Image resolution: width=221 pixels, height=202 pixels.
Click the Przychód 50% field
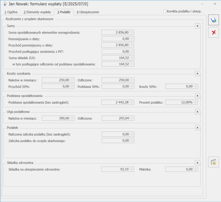coord(58,87)
